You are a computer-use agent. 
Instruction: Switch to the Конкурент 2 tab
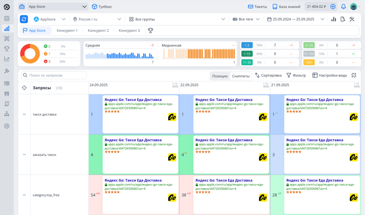[98, 31]
